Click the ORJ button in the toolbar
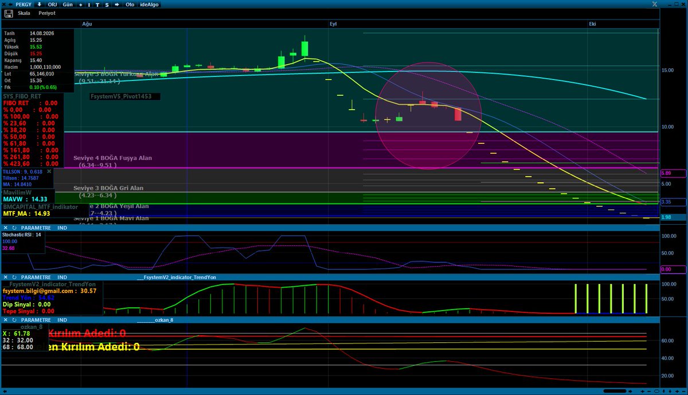This screenshot has width=688, height=395. tap(52, 4)
